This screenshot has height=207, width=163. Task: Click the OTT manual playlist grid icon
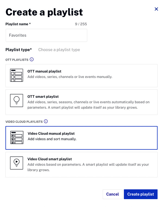click(17, 75)
